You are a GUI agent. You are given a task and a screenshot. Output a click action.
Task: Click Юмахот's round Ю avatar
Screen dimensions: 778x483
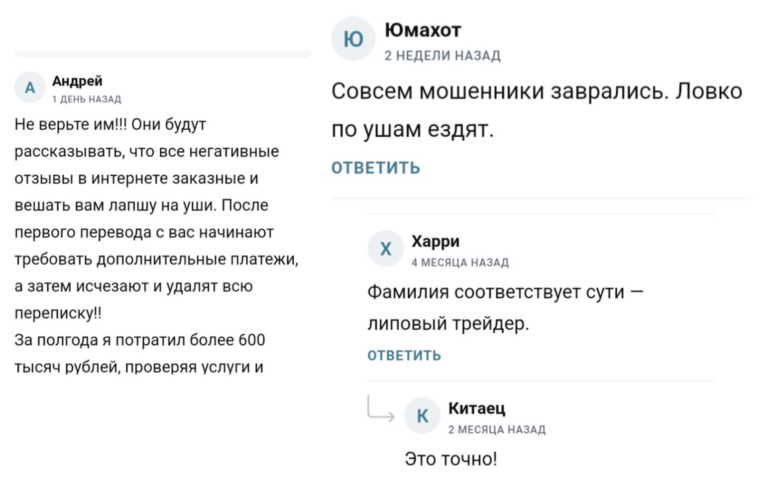point(353,39)
